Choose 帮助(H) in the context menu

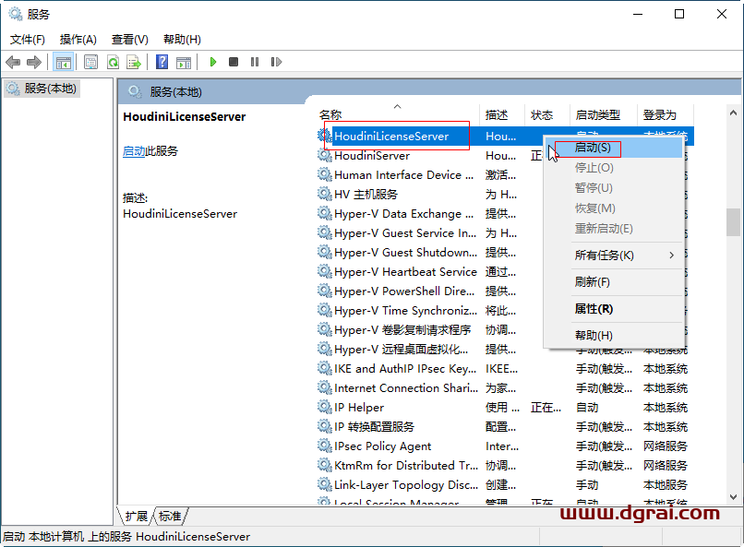click(614, 336)
